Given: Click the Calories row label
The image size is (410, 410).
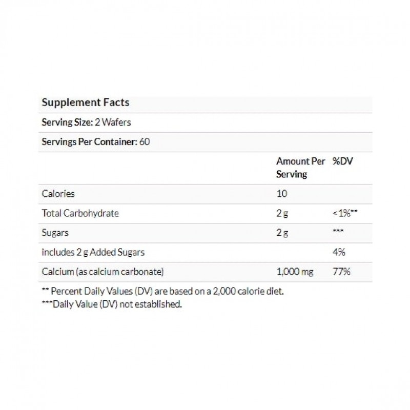Looking at the screenshot, I should (x=58, y=194).
